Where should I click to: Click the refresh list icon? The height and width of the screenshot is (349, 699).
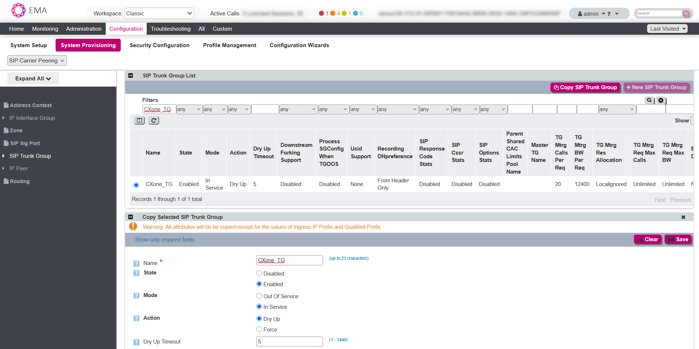[x=154, y=121]
